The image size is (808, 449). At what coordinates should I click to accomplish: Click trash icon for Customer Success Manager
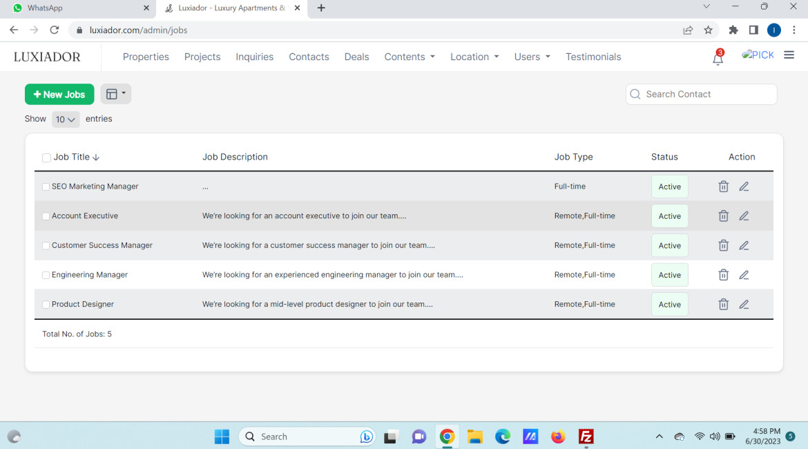[723, 245]
